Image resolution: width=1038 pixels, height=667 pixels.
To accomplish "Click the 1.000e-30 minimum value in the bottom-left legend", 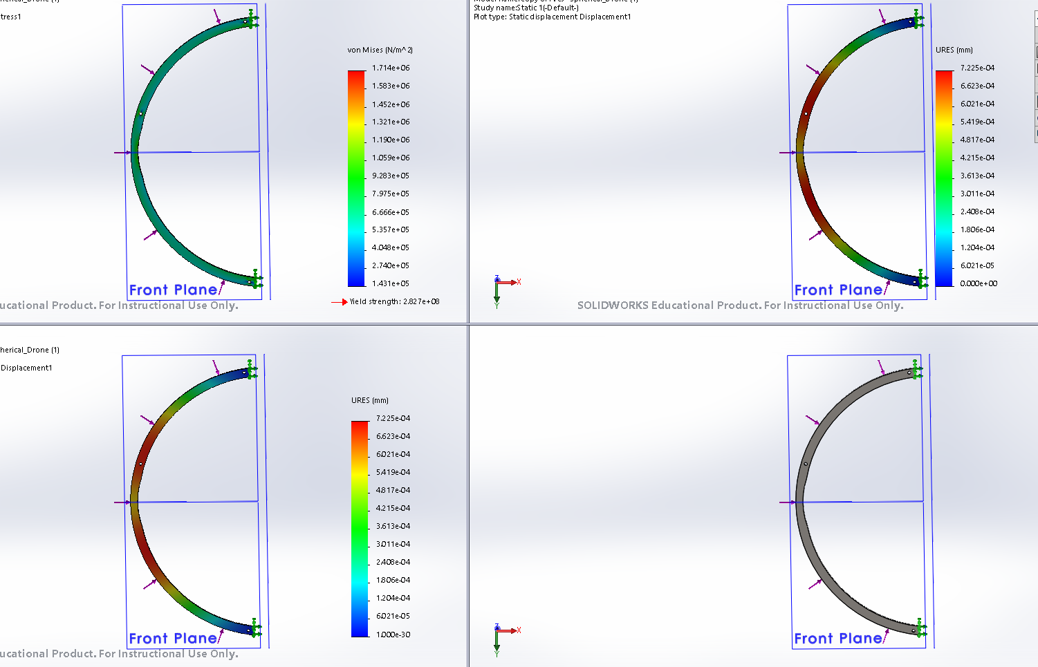I will pyautogui.click(x=393, y=635).
